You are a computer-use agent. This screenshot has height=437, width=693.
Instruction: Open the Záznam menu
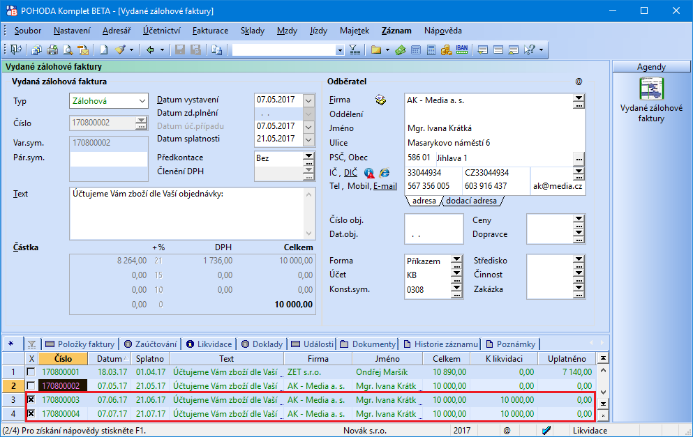[x=396, y=31]
